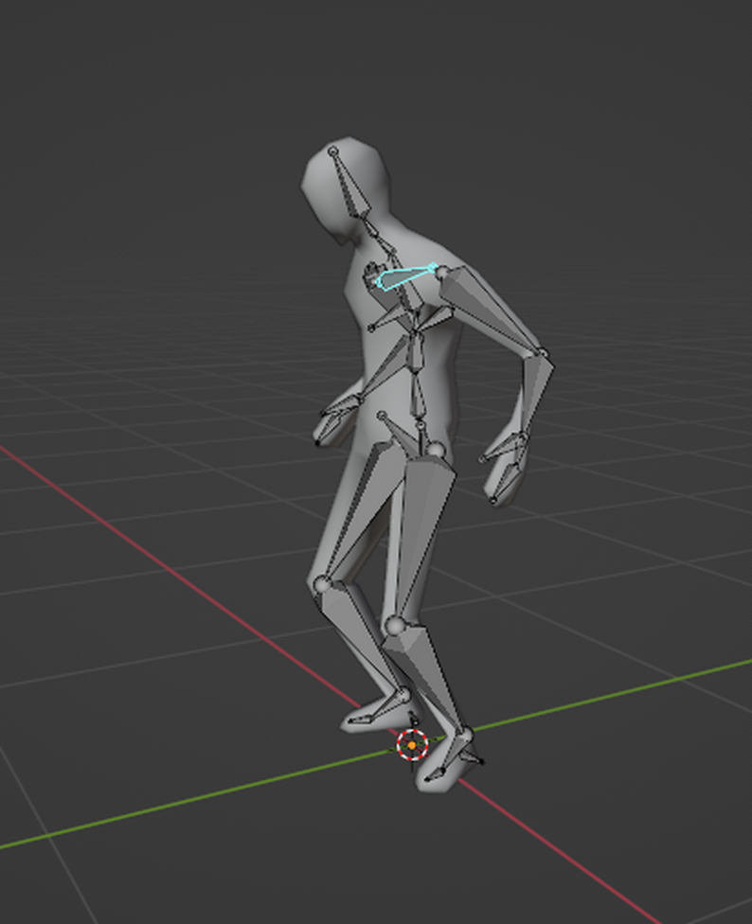Click the 3D cursor at the feet
Viewport: 752px width, 924px height.
click(412, 745)
